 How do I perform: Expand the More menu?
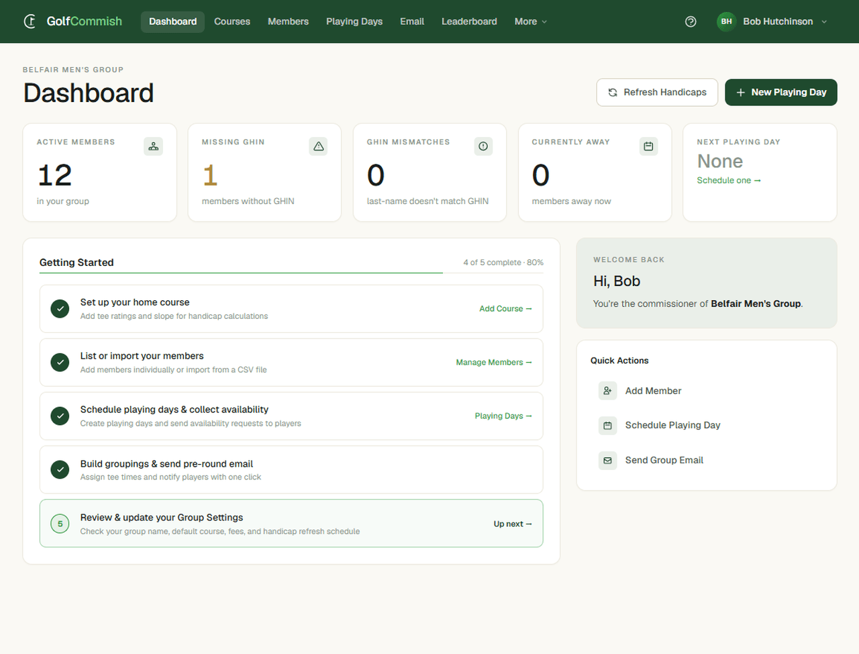[x=530, y=21]
